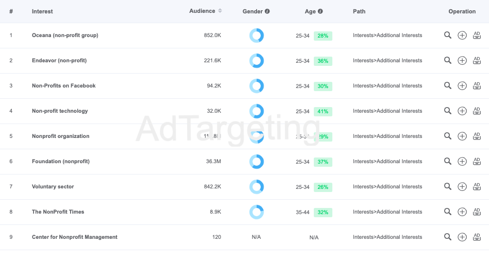This screenshot has width=489, height=262.
Task: Click magnifier for The NonProfit Times
Action: (448, 212)
